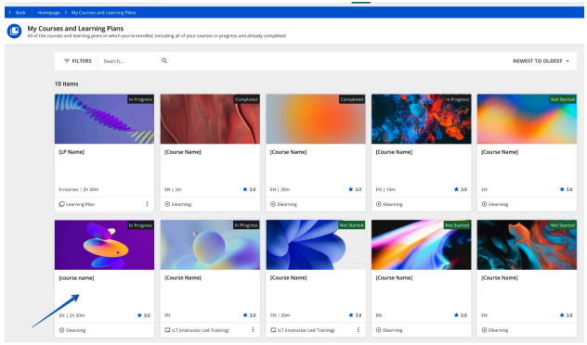Click the star rating on the EN 2m card
The image size is (587, 345).
pos(249,189)
